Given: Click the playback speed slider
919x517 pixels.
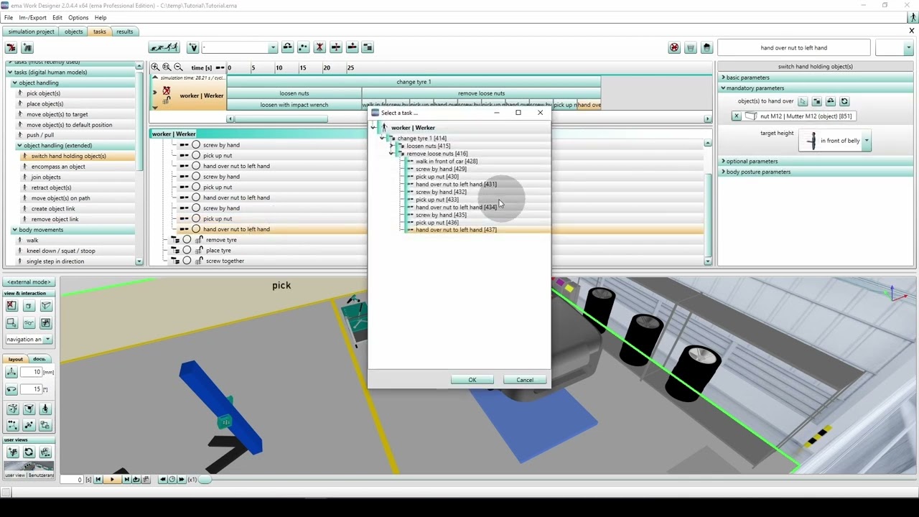Looking at the screenshot, I should [x=204, y=480].
